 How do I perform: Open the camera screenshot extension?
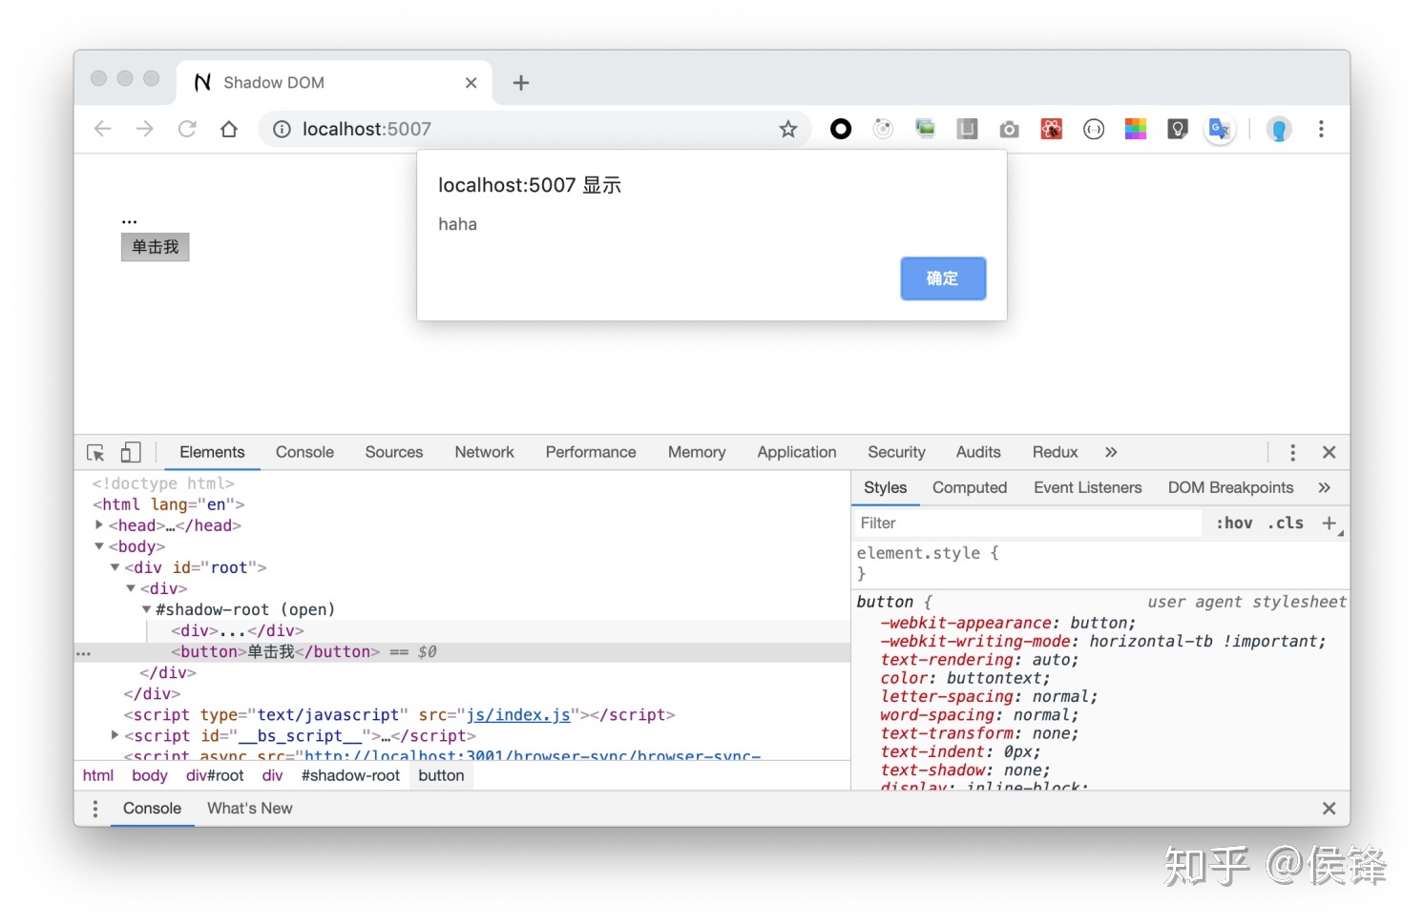(x=1009, y=129)
